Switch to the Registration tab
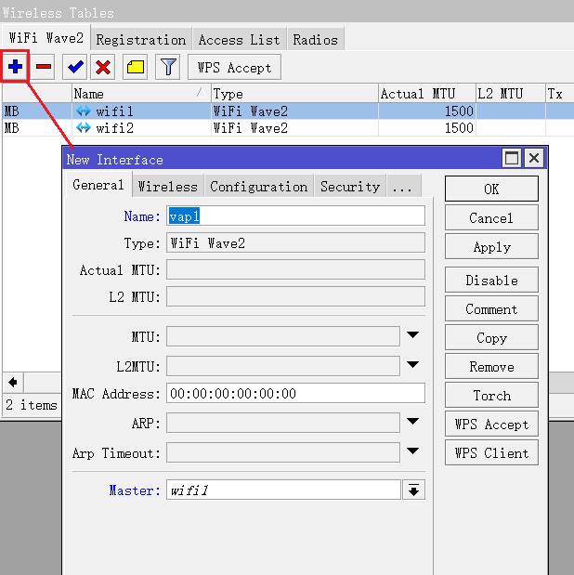 click(x=140, y=39)
